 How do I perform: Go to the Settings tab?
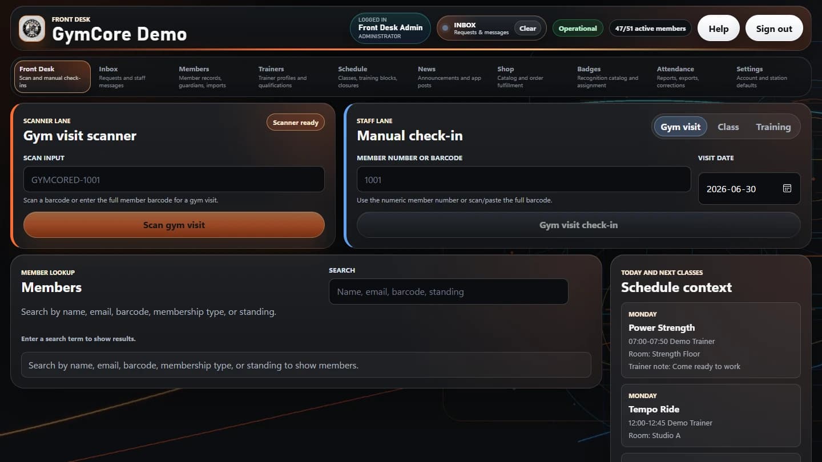[x=769, y=76]
